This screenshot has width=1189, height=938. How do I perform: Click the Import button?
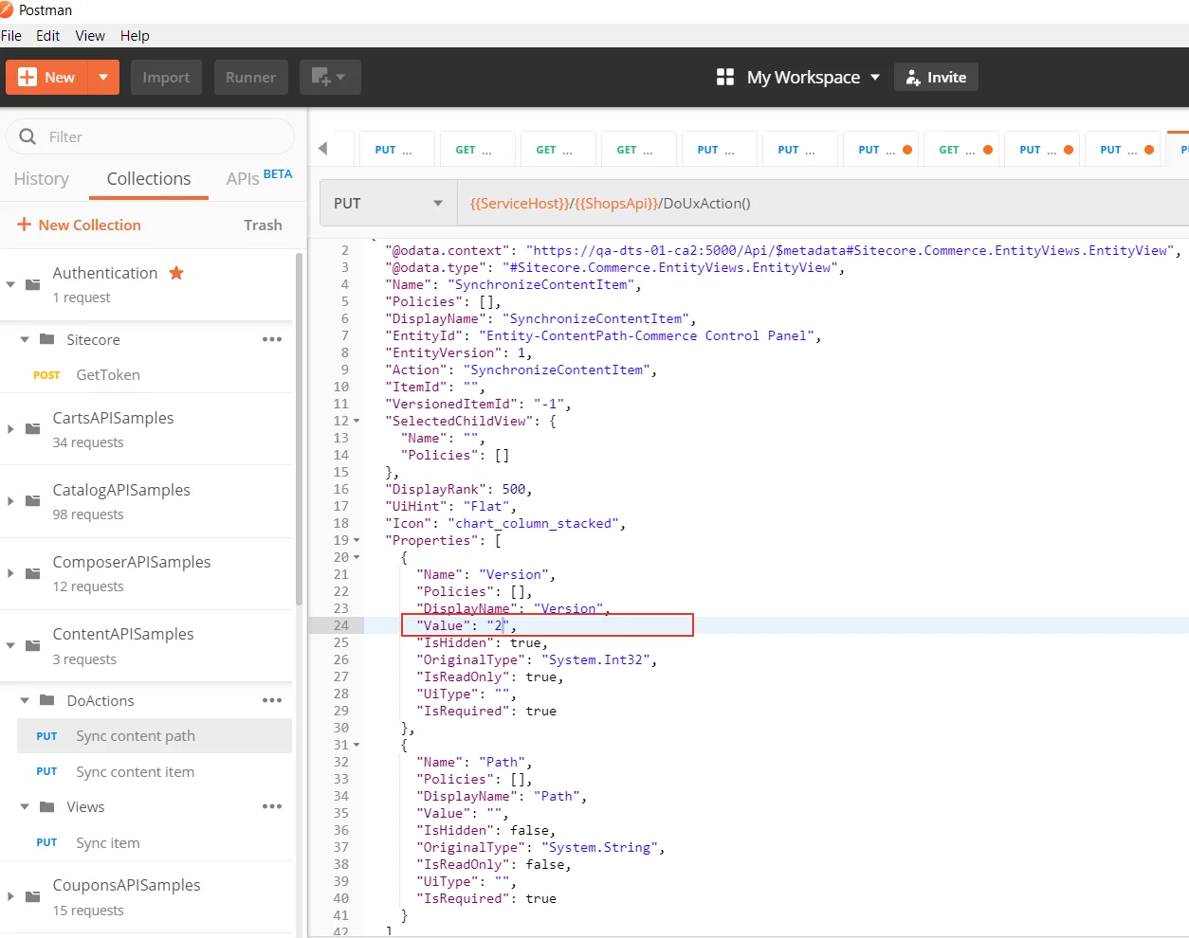pyautogui.click(x=166, y=77)
